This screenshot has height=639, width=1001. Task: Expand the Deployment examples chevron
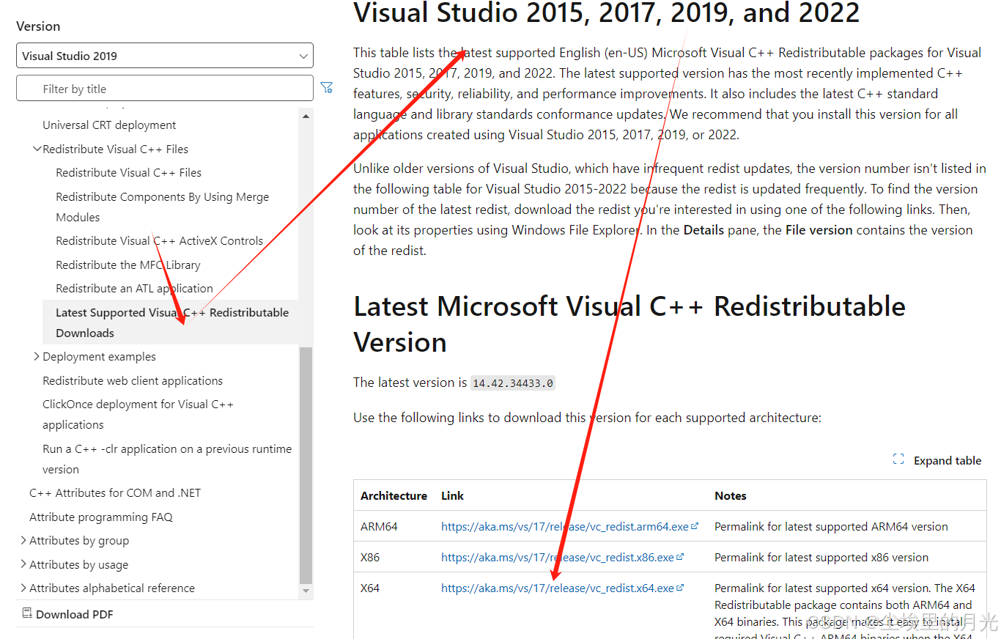pos(37,356)
